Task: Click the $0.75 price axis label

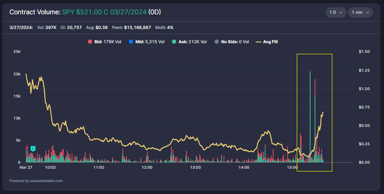Action: click(364, 107)
